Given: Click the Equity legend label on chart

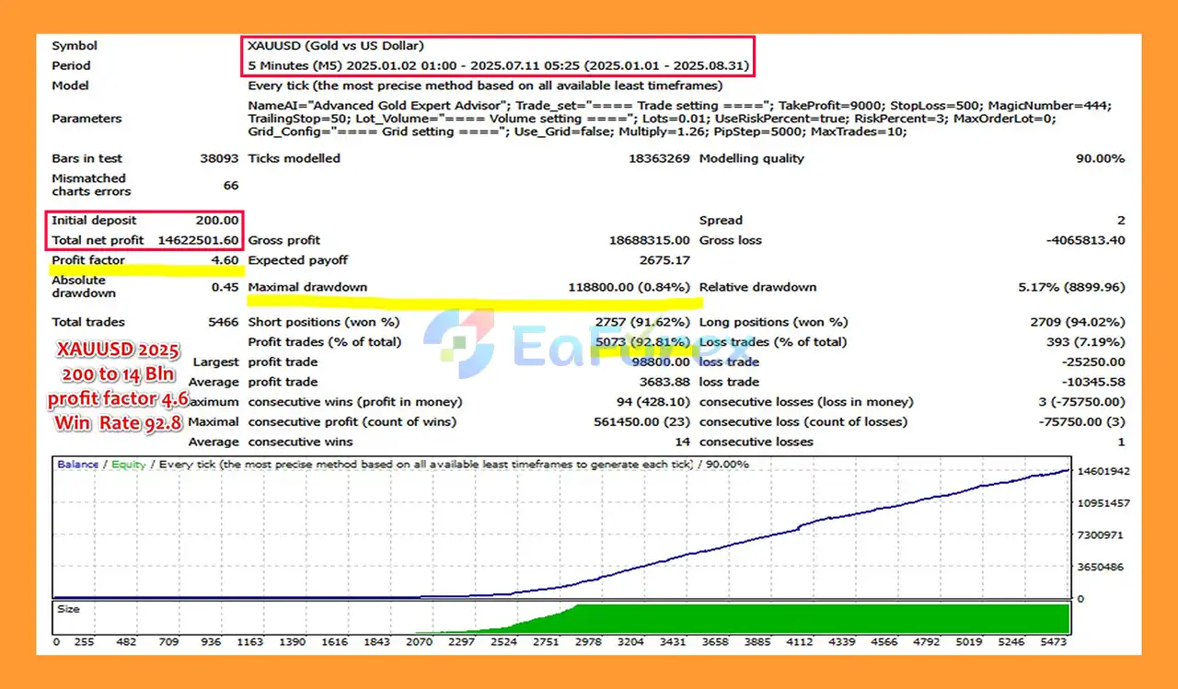Looking at the screenshot, I should 129,465.
